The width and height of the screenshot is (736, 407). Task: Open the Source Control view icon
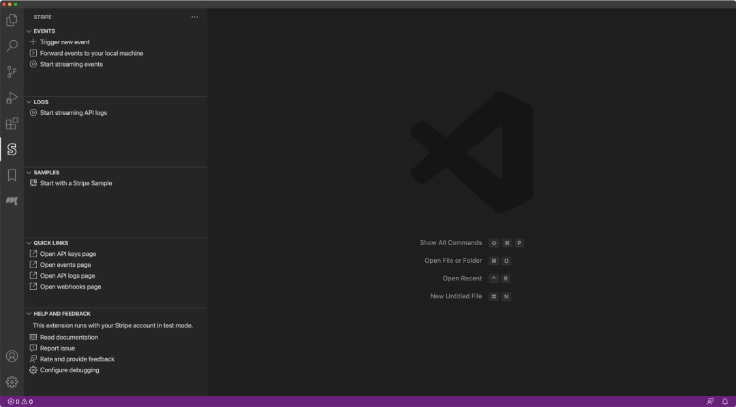(12, 71)
